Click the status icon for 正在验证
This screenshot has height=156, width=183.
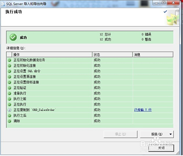[10, 88]
